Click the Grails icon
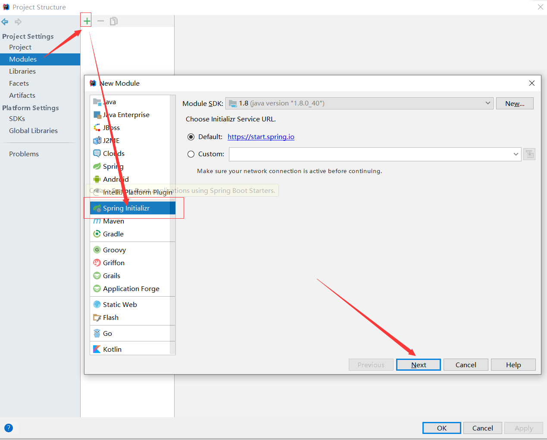Screen dimensions: 547x440 tap(97, 276)
